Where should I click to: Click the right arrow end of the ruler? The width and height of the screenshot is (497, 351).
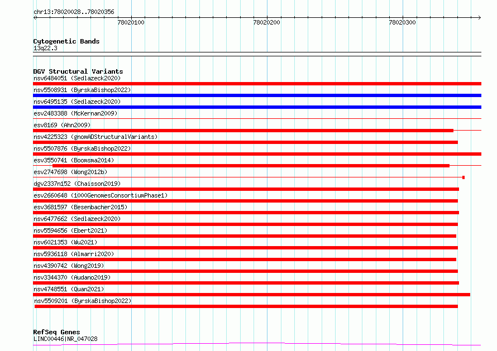(x=480, y=17)
